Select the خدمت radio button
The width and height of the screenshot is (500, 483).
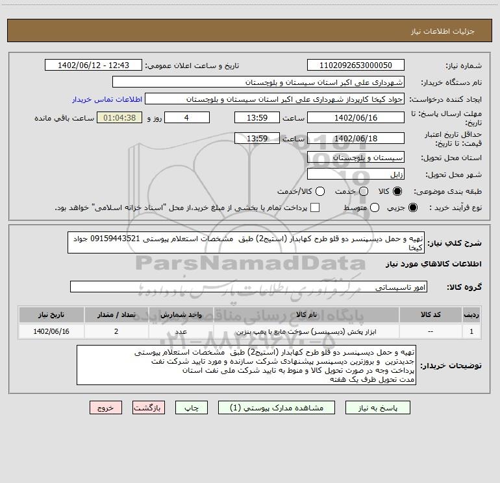364,191
